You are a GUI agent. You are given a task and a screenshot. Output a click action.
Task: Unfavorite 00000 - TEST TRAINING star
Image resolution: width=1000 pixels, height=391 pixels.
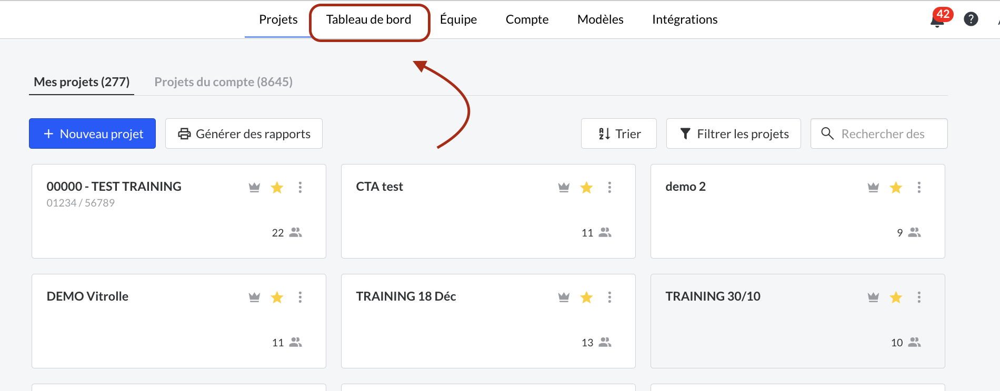click(x=277, y=187)
